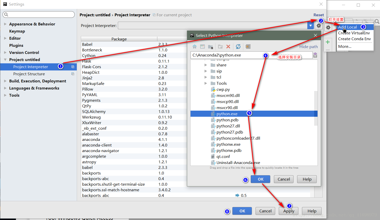
Task: Cancel the Select Python Interpreter dialog
Action: [284, 179]
